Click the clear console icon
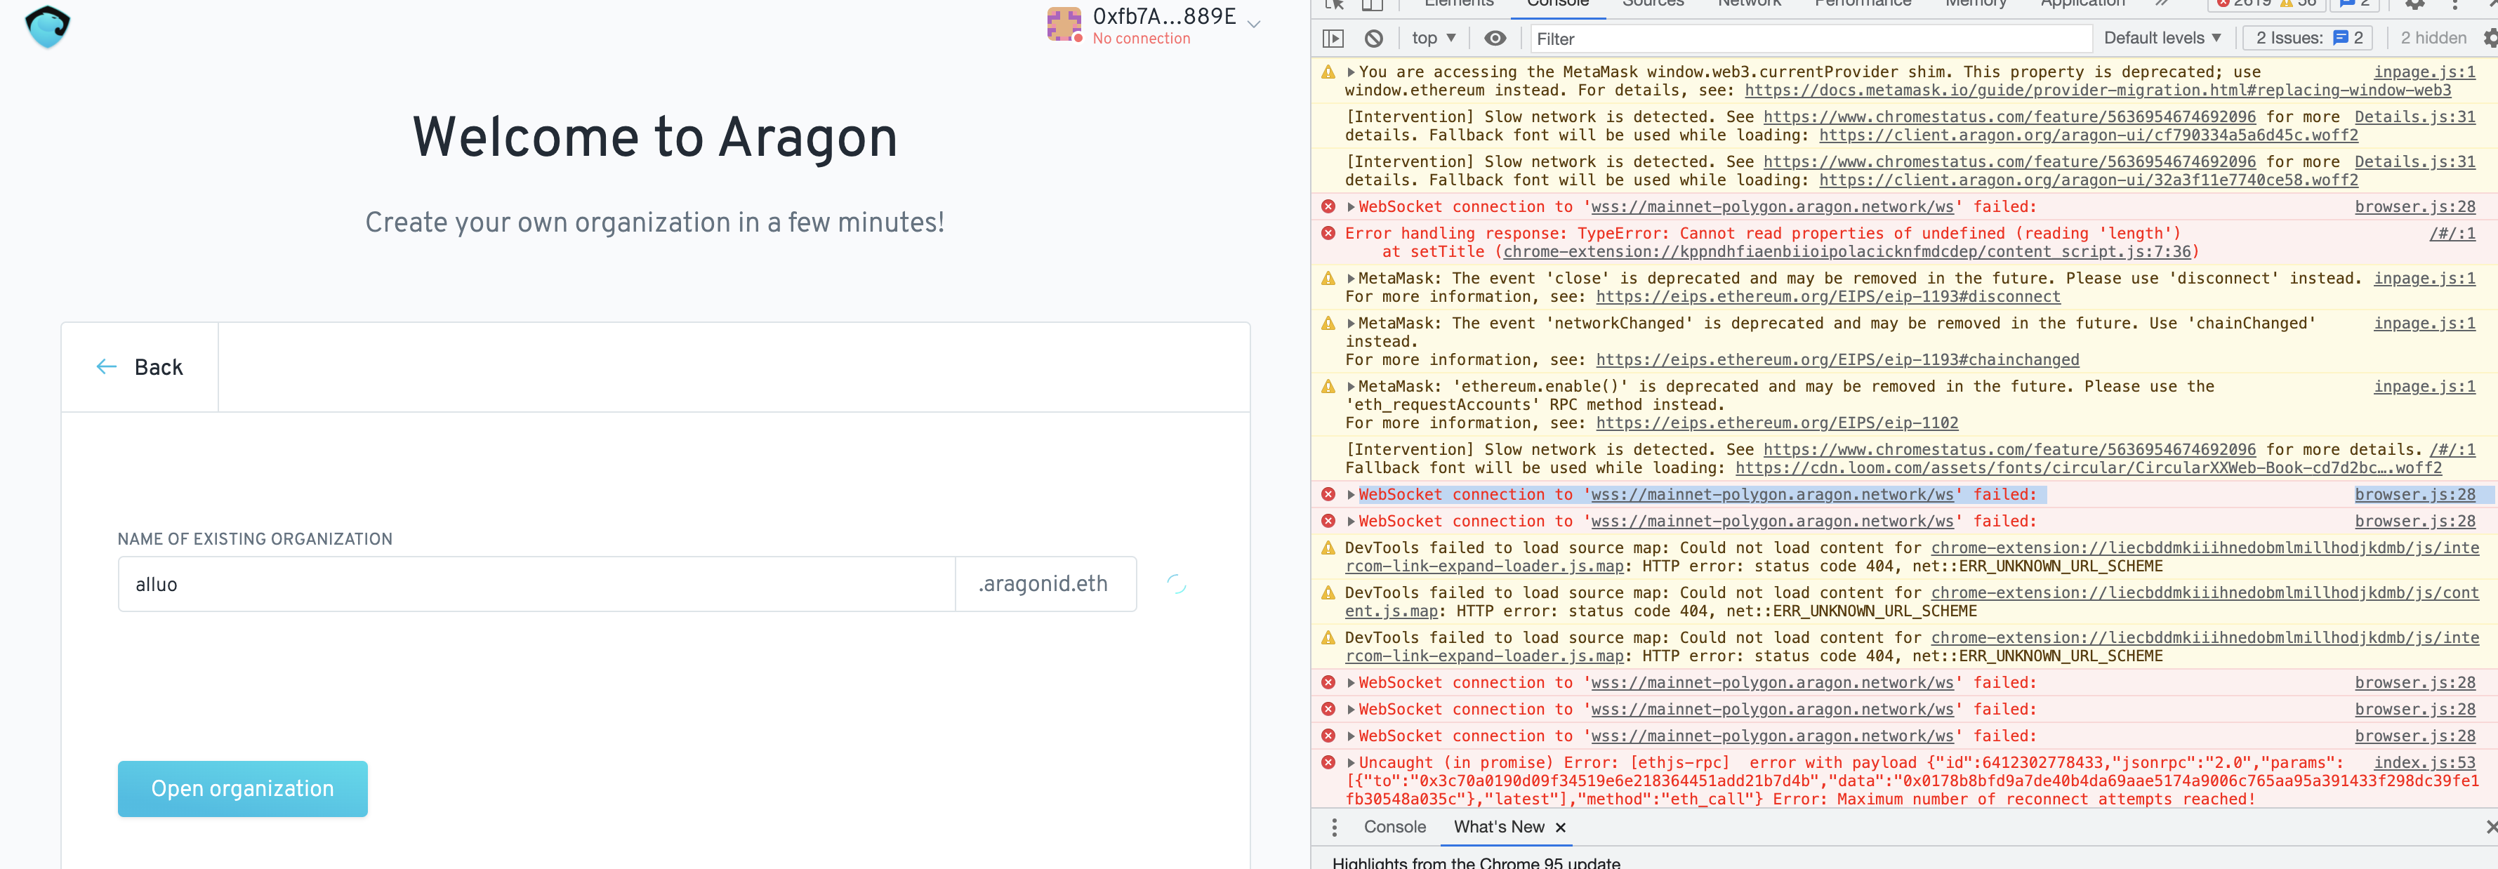This screenshot has height=869, width=2498. [1373, 38]
